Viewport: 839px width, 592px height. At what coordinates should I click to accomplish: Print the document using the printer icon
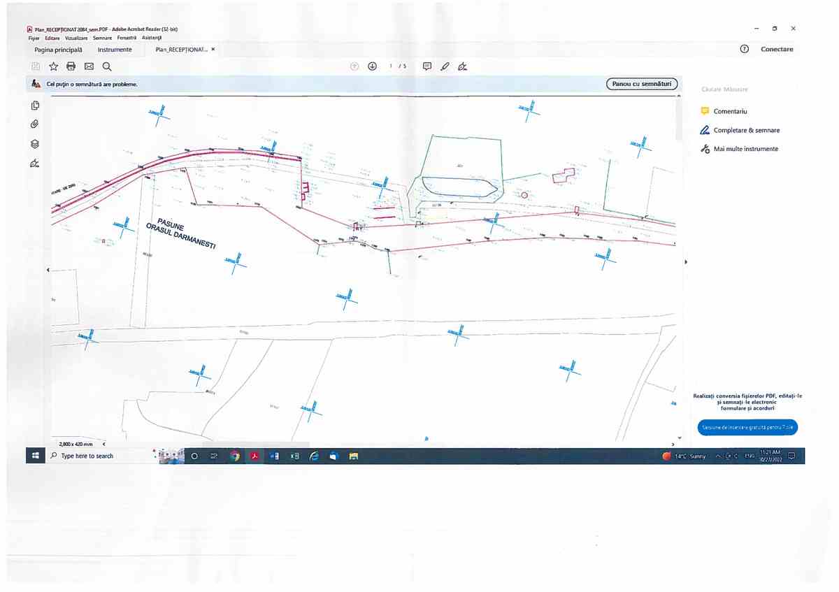71,66
